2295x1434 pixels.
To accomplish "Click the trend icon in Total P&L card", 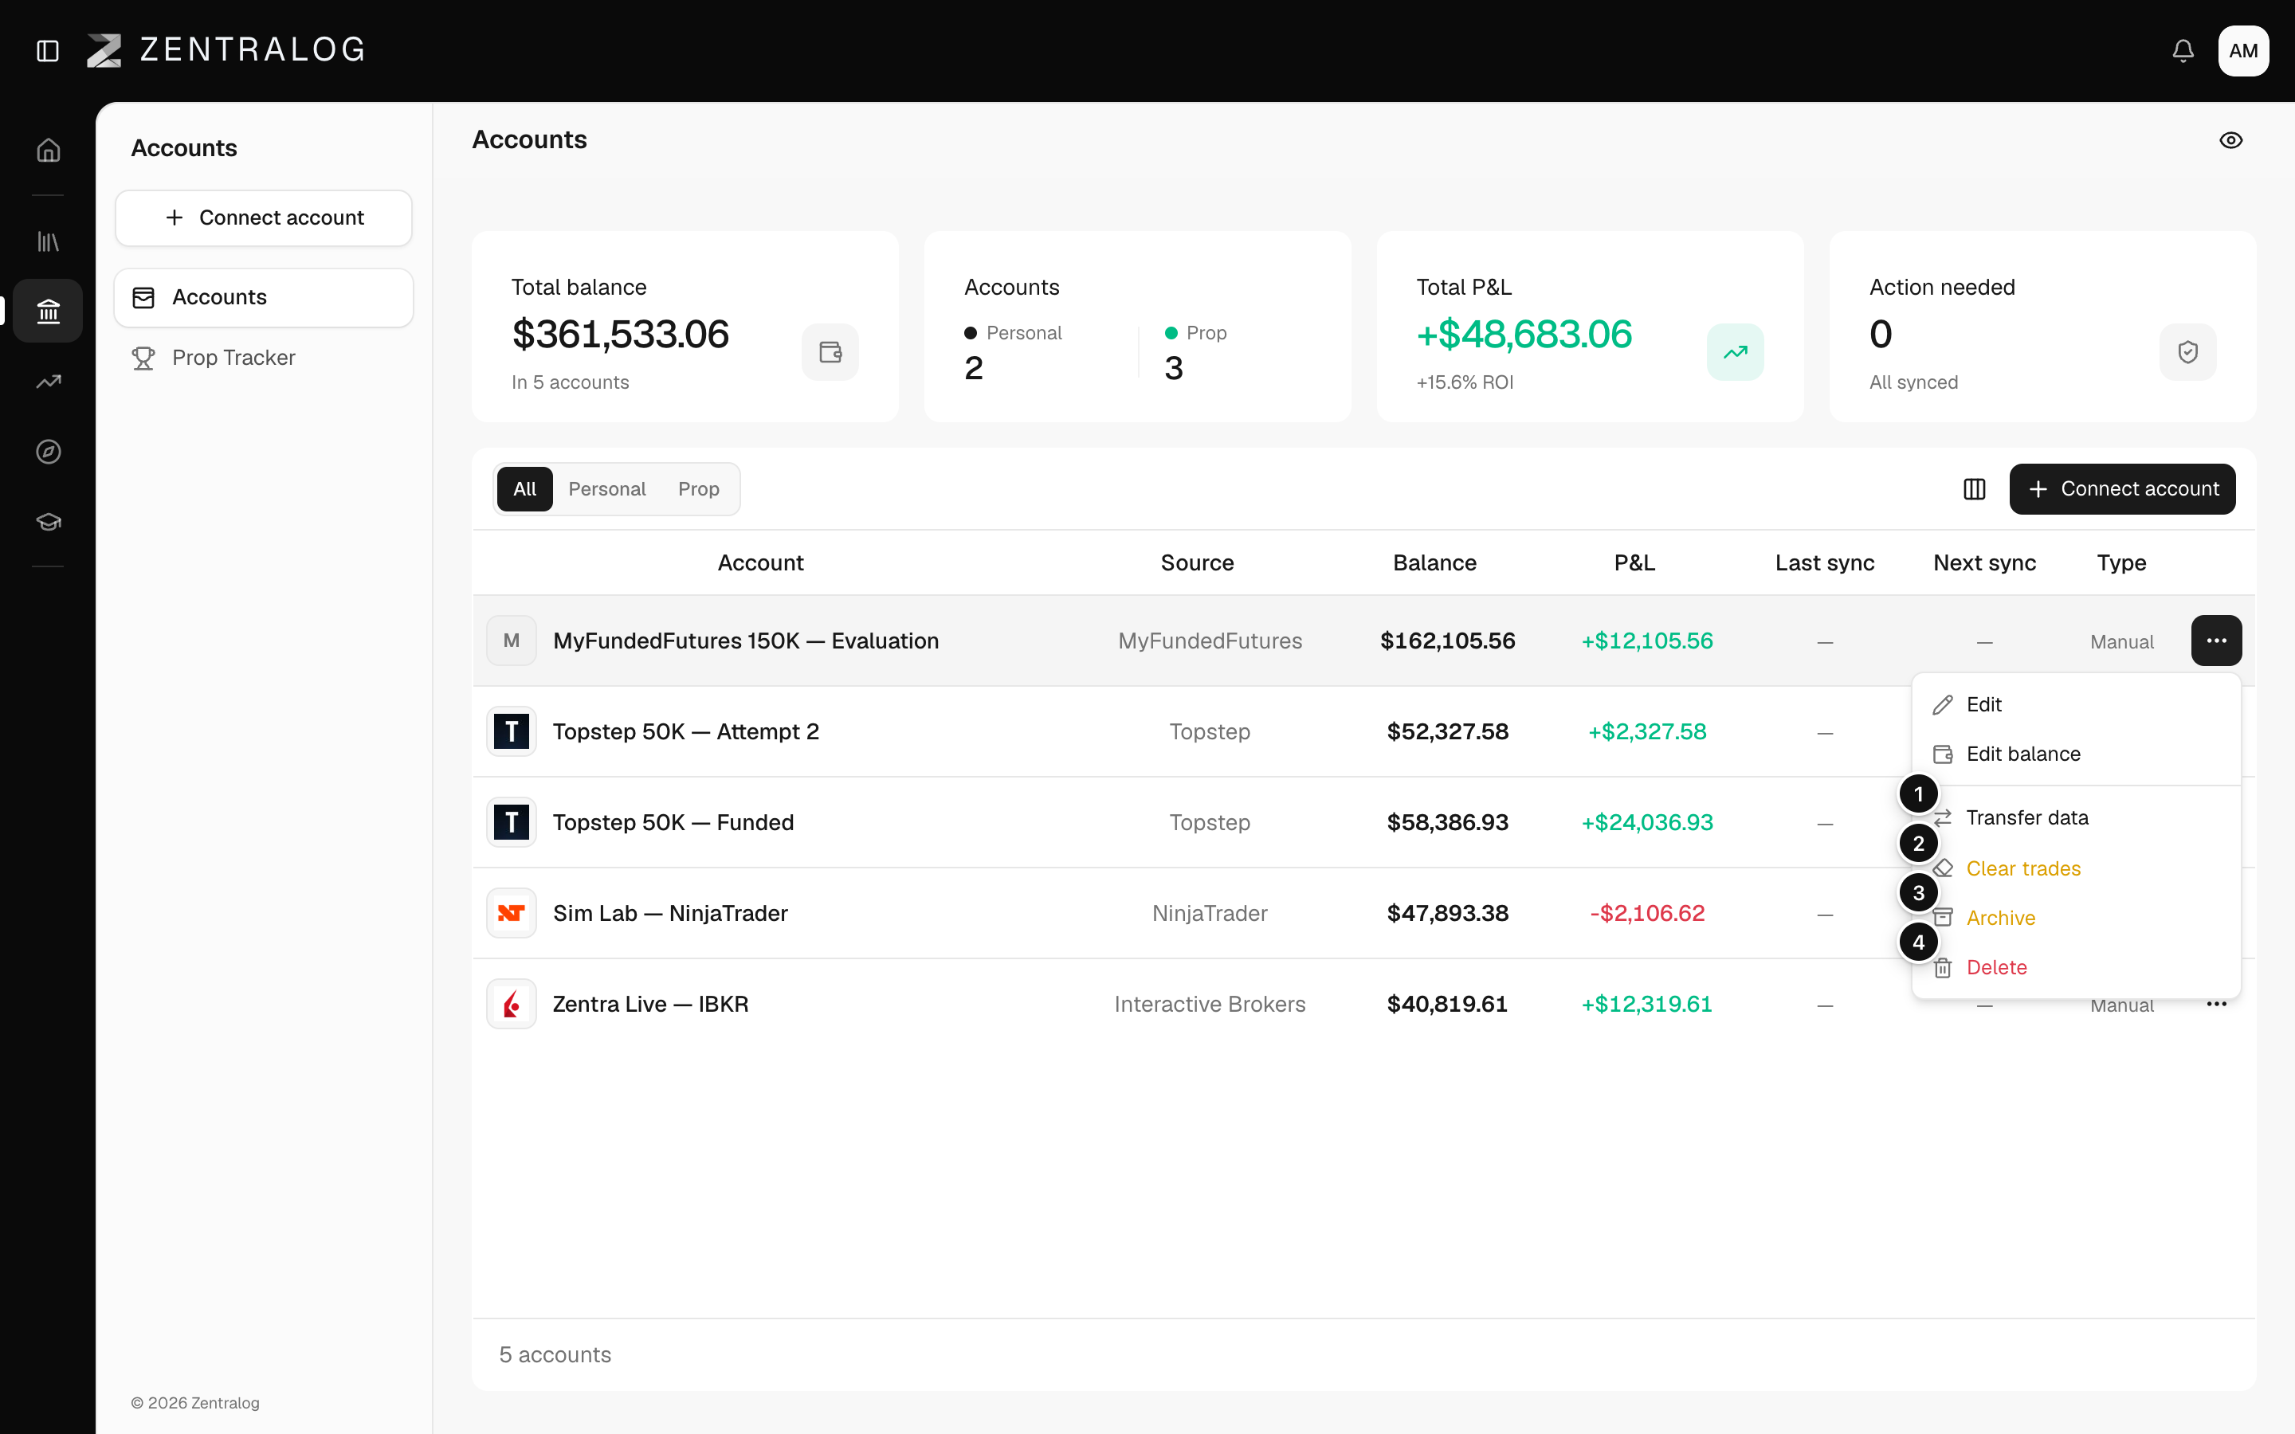I will (1735, 352).
